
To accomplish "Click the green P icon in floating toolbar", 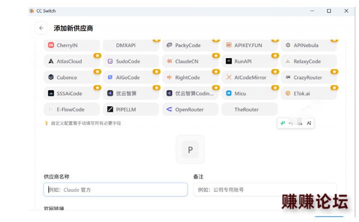I will pos(283,123).
